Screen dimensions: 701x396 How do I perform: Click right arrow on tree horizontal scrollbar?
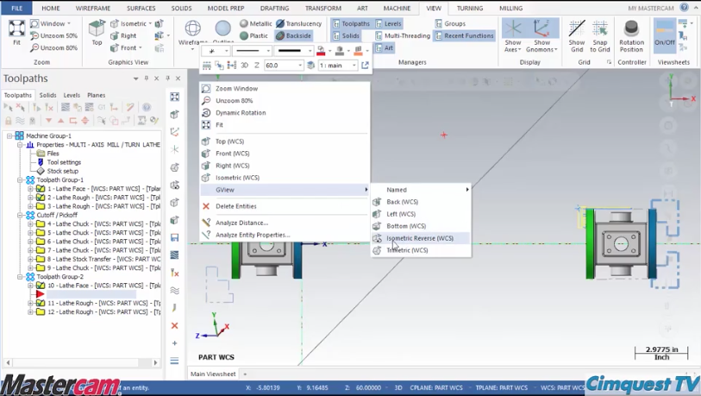pos(155,362)
